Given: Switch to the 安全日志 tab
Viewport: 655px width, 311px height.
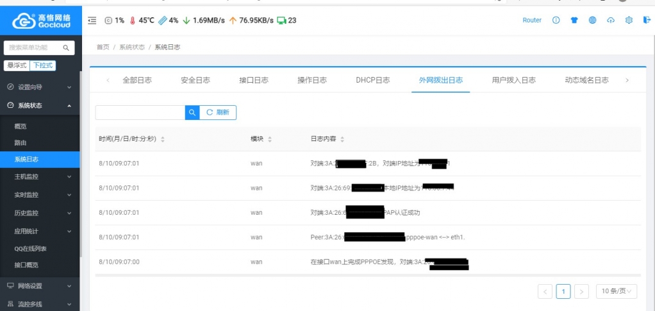Looking at the screenshot, I should [x=195, y=80].
